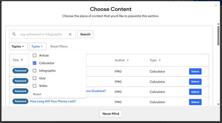This screenshot has height=123, width=222.
Task: Open How Long Will Your Money Last? link
Action: click(53, 101)
